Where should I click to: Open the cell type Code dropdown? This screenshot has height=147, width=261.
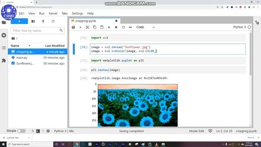click(146, 27)
